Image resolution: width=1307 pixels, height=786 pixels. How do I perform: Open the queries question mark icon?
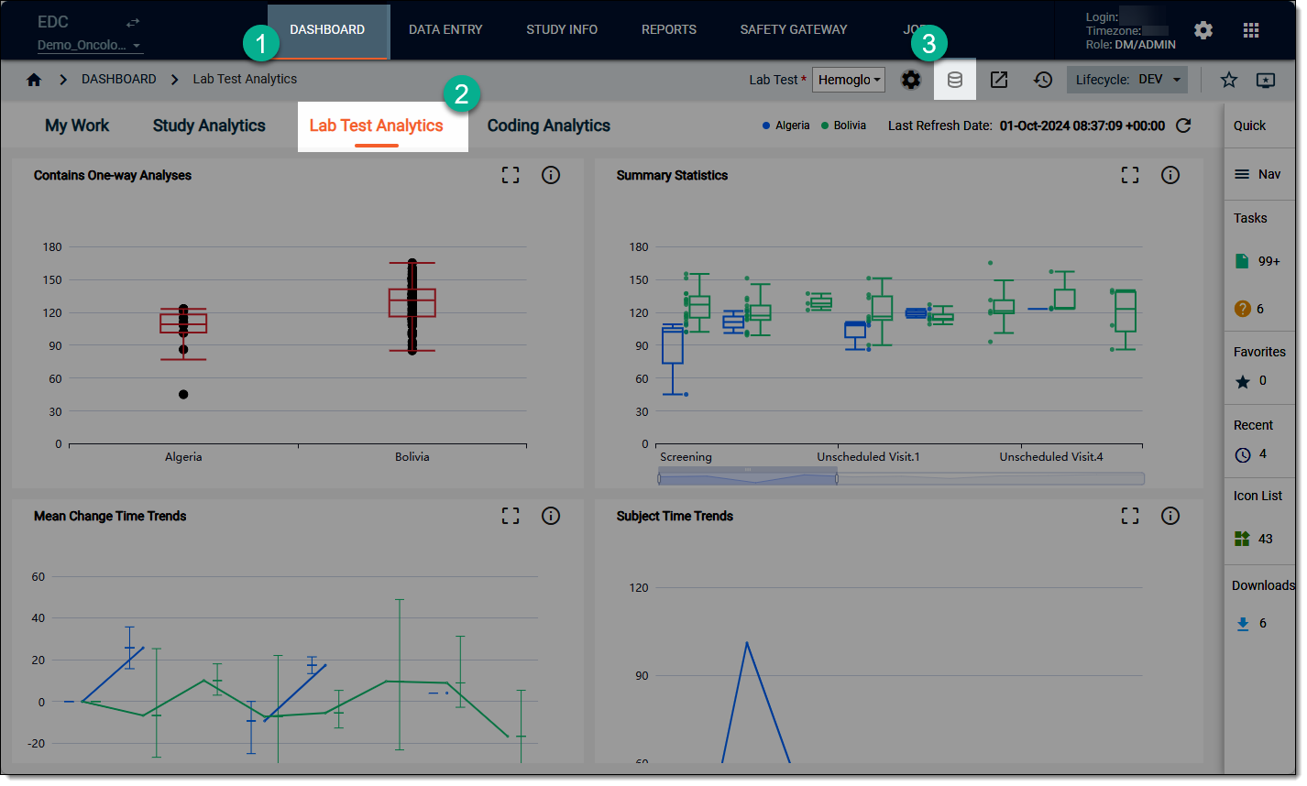click(x=1243, y=309)
